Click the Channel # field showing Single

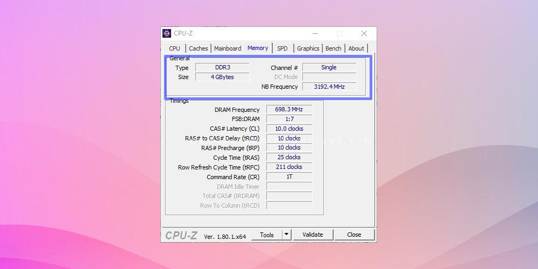click(329, 67)
